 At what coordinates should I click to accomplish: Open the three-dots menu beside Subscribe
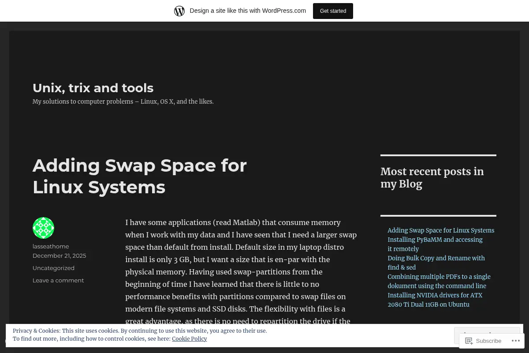click(x=514, y=341)
